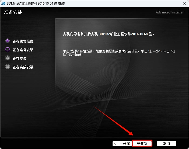The height and width of the screenshot is (149, 189).
Task: Click the 正在安装 step indicator circle
Action: point(8,58)
